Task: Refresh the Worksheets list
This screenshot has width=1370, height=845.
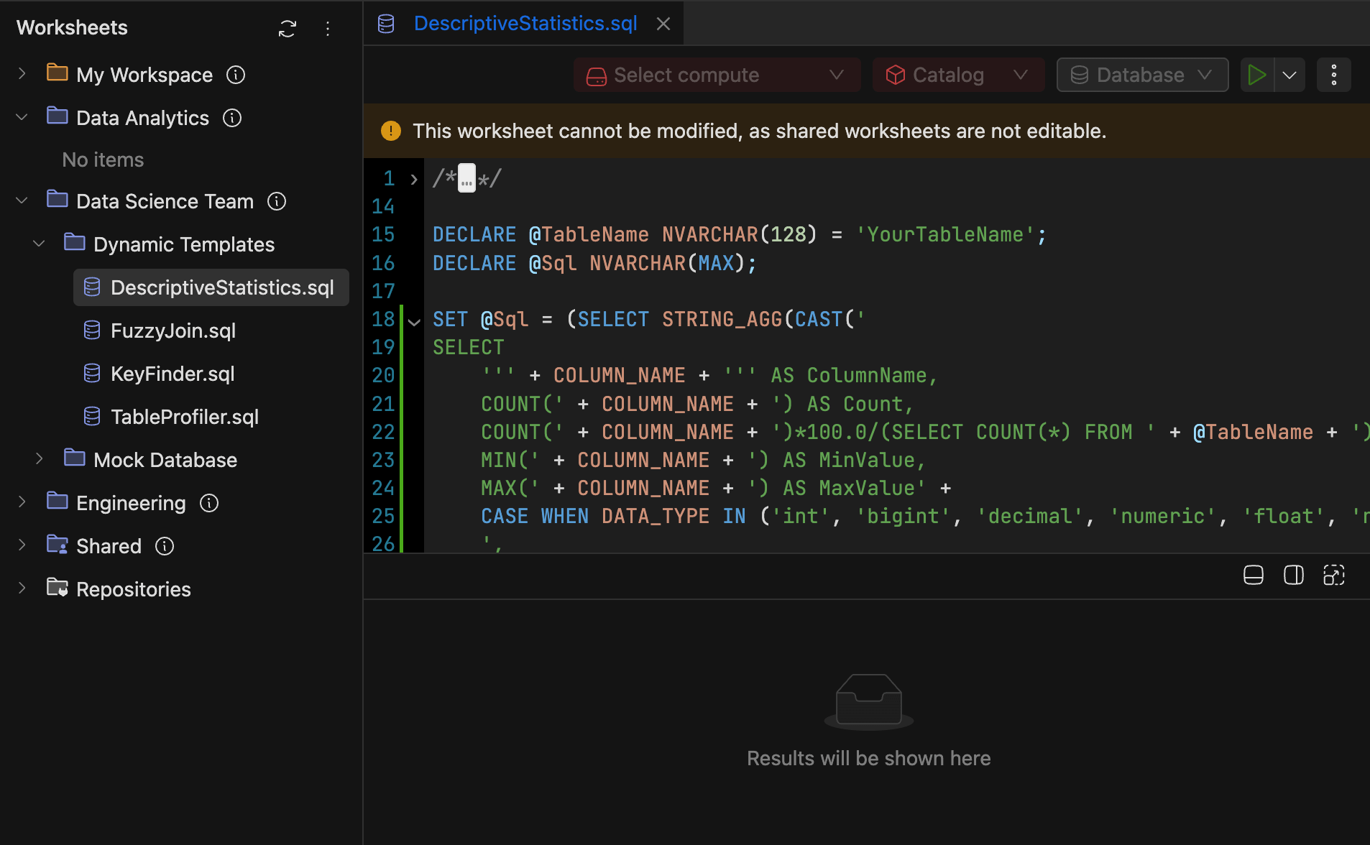Action: (288, 29)
